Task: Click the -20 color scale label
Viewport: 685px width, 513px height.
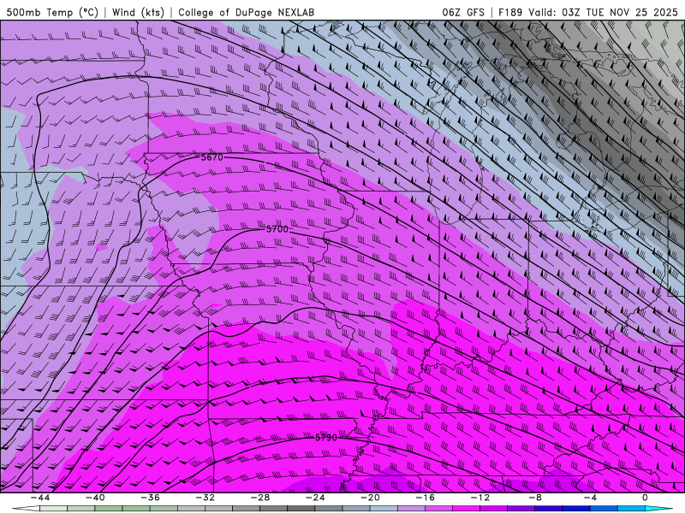Action: (370, 498)
